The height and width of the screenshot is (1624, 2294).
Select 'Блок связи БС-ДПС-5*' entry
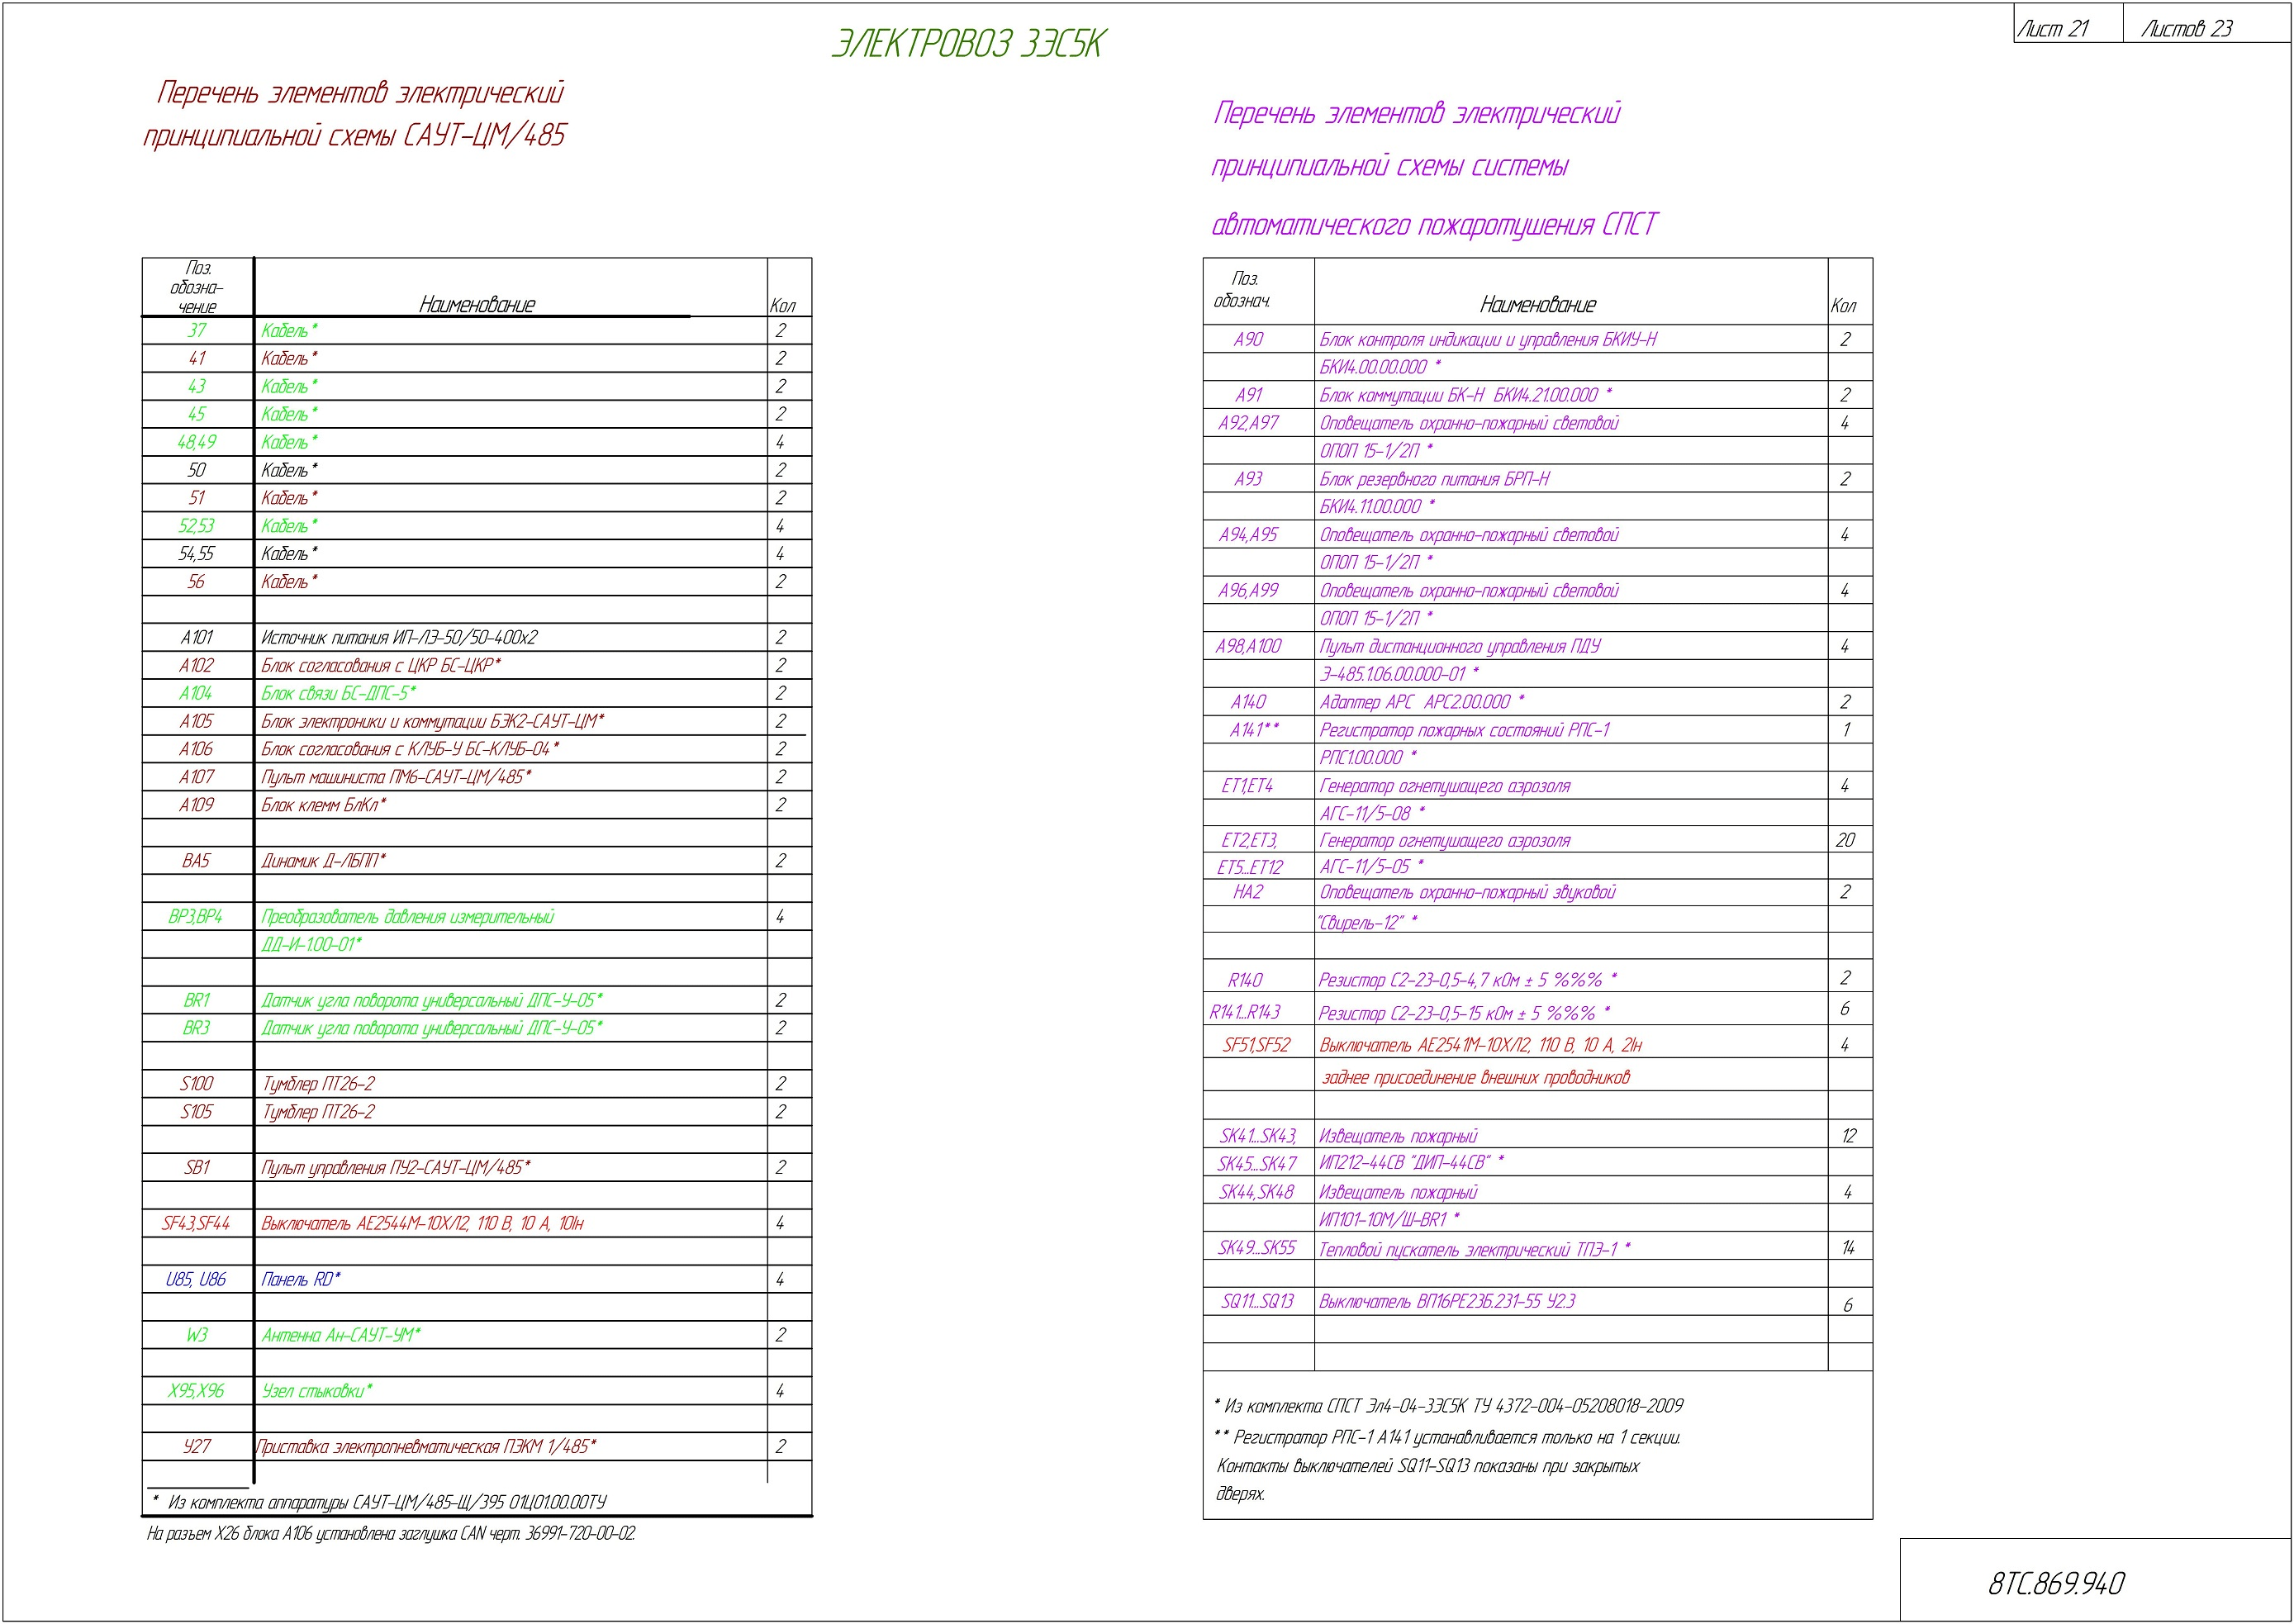tap(339, 693)
